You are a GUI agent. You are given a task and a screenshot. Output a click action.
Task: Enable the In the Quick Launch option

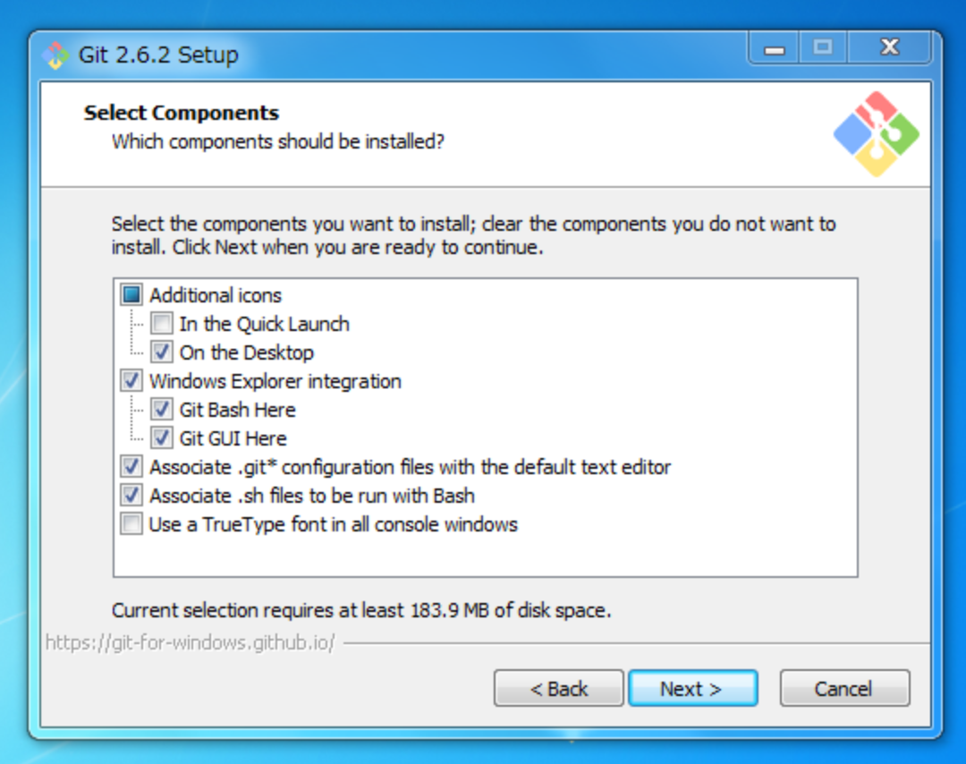tap(162, 324)
